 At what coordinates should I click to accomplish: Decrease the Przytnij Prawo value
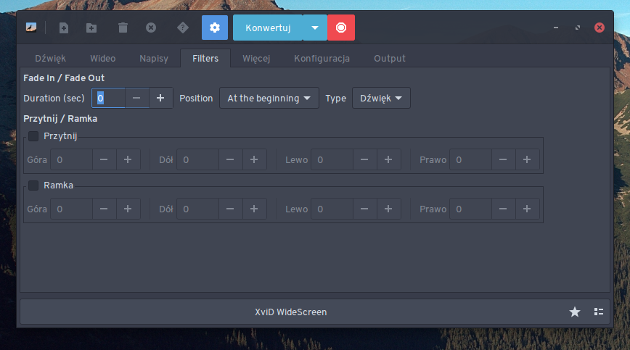click(503, 159)
